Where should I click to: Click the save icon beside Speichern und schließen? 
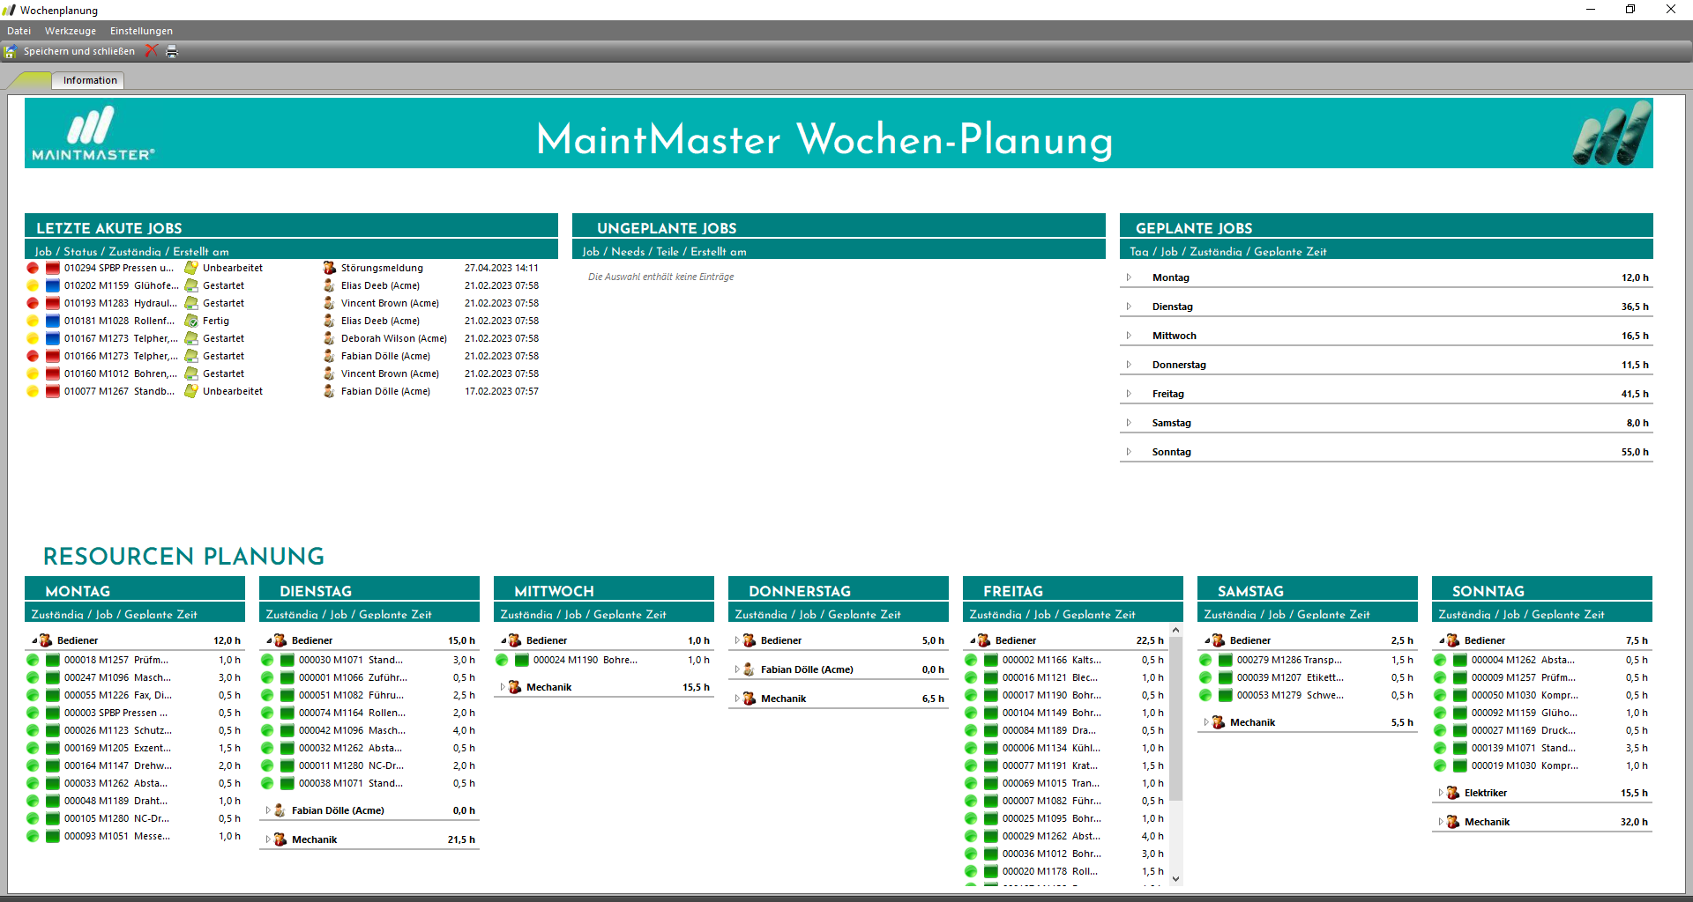(10, 52)
